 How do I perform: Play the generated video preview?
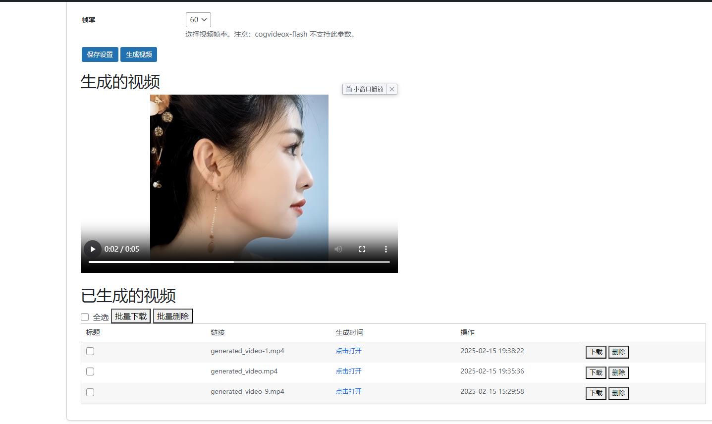(93, 249)
